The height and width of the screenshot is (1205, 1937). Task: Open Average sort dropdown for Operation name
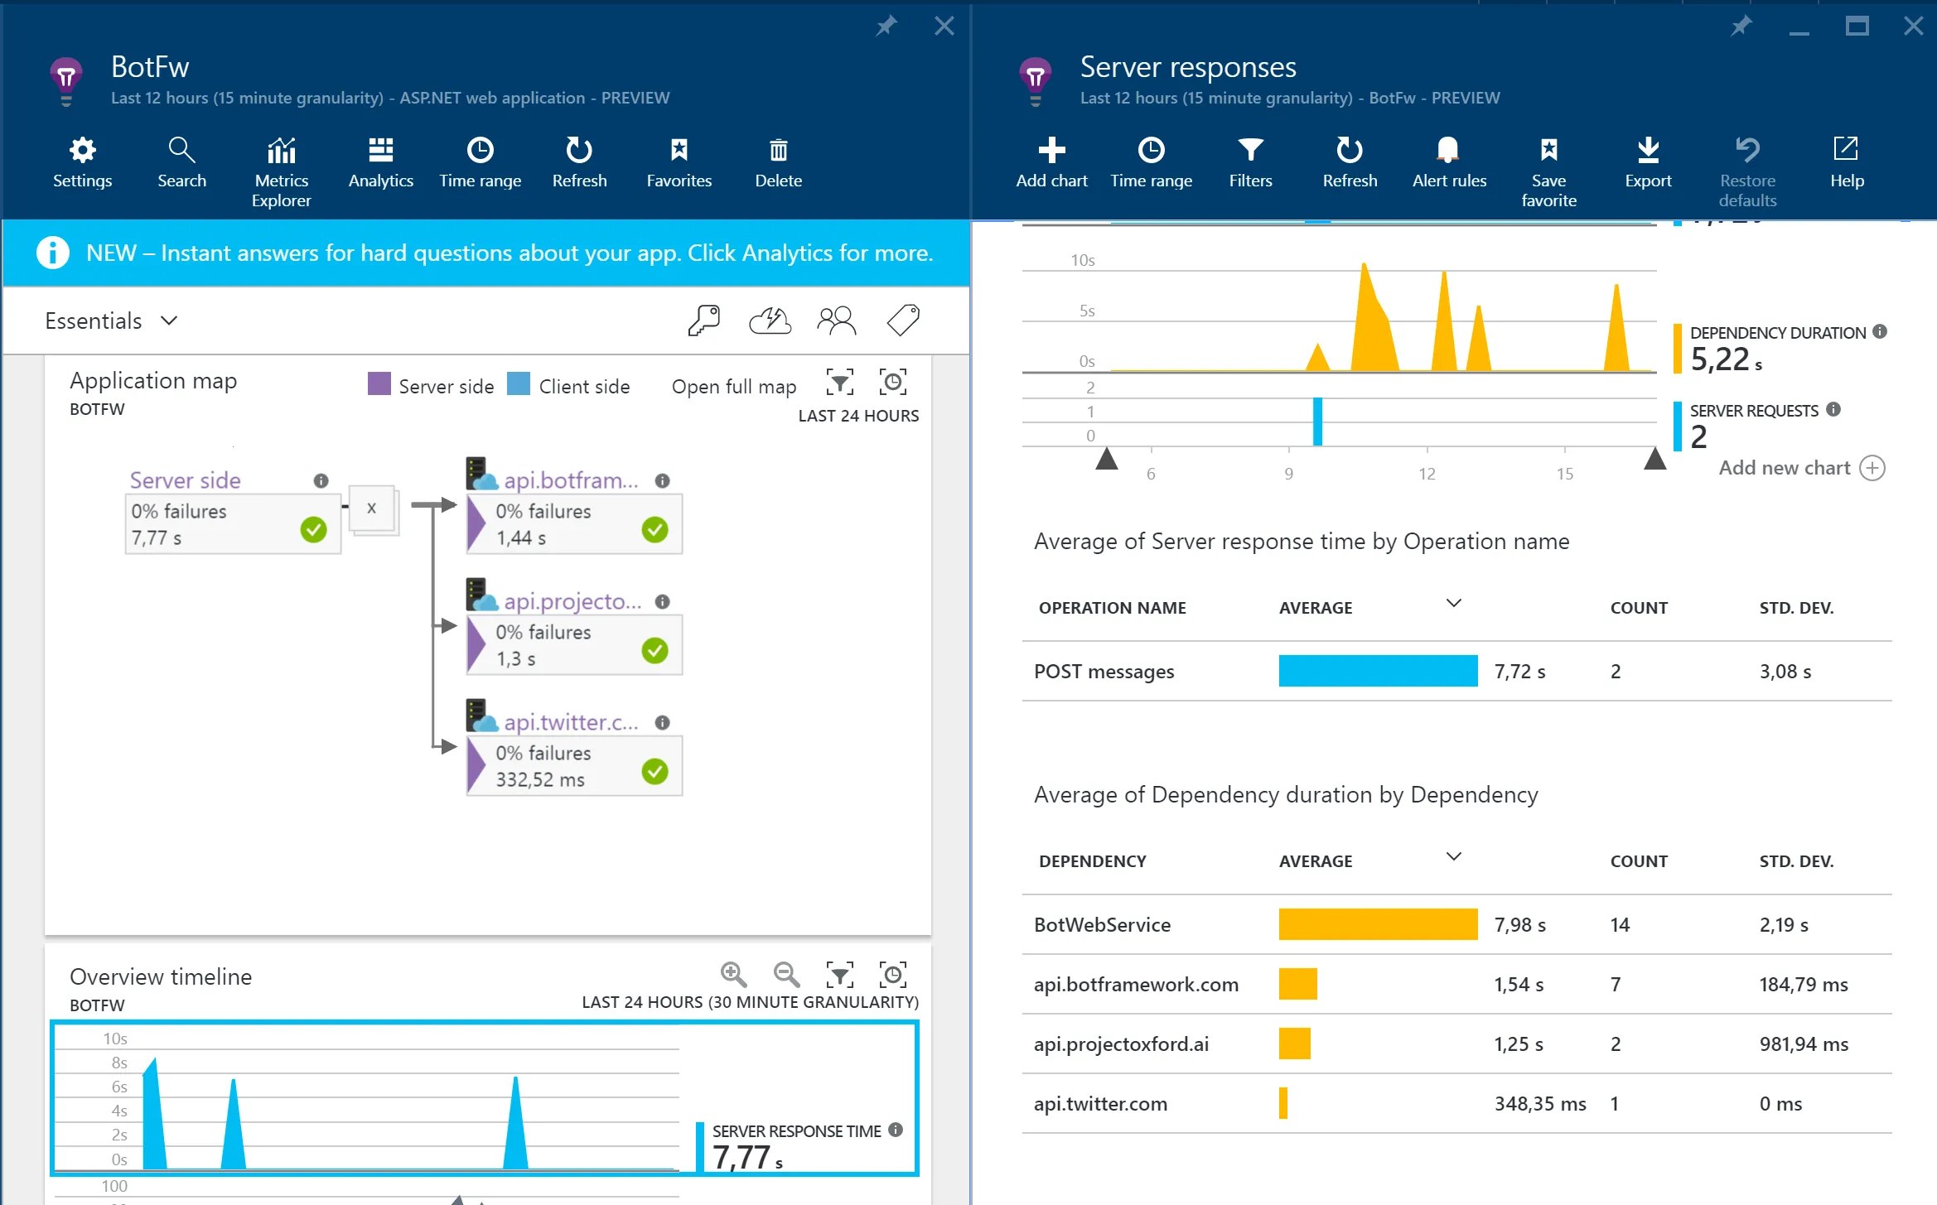tap(1453, 603)
